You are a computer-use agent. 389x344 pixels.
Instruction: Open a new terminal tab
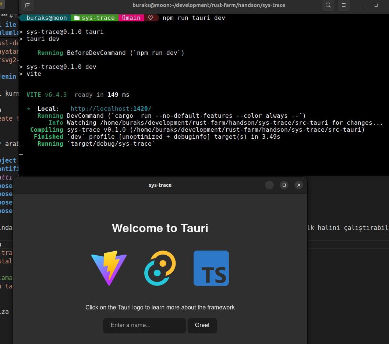point(28,5)
